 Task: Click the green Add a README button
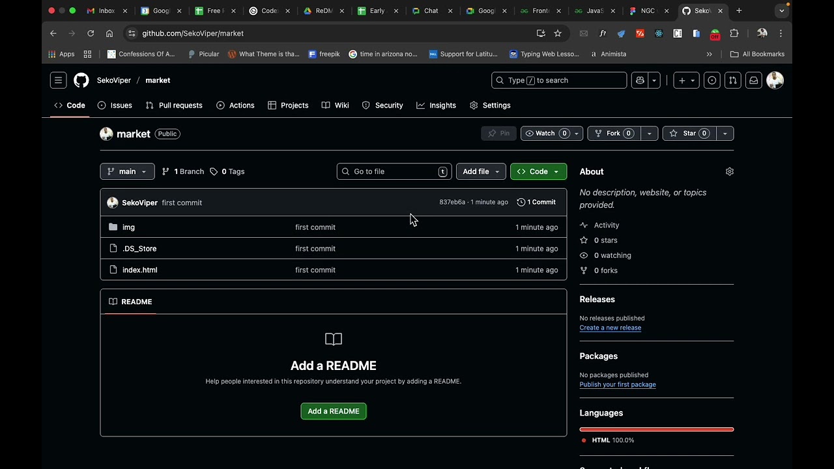[x=334, y=411]
